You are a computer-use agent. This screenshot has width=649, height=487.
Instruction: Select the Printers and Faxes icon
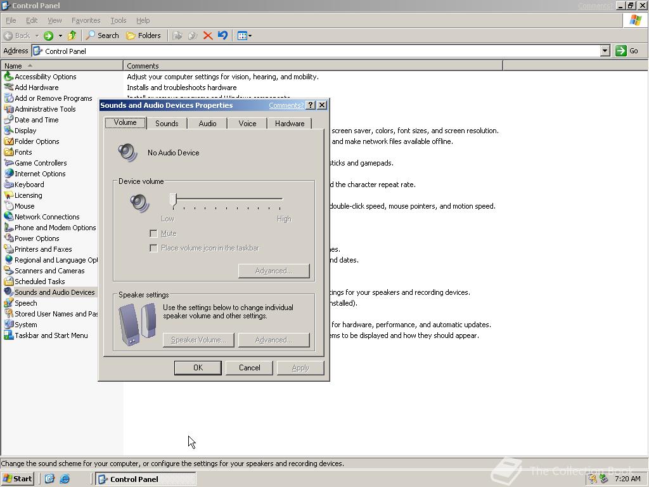(x=9, y=249)
